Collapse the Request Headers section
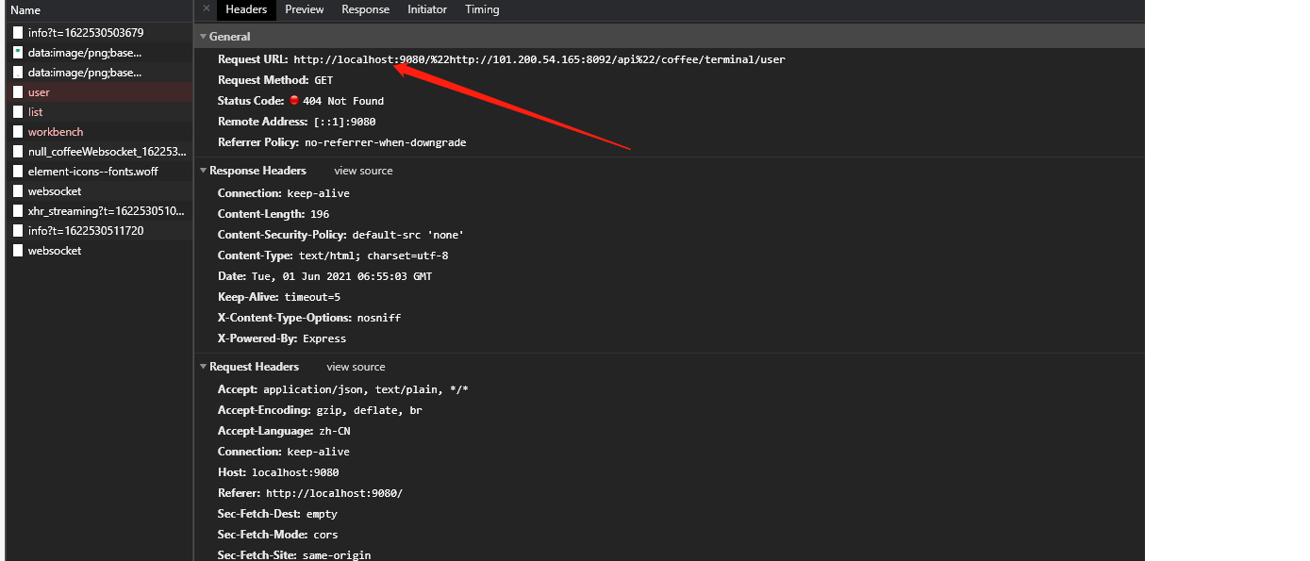 click(x=203, y=366)
